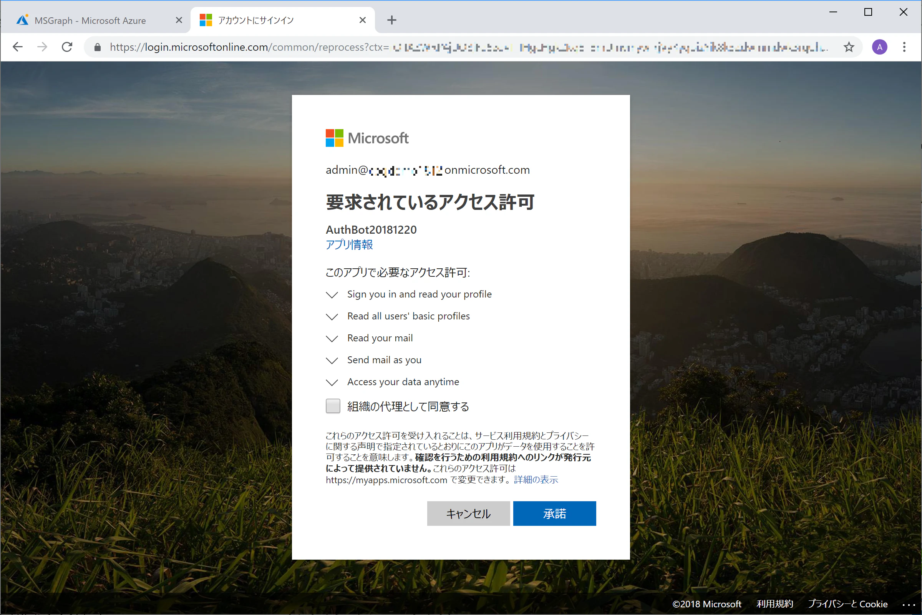Open the 詳細の表示 link

[x=536, y=479]
